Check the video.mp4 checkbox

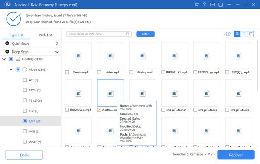click(x=99, y=73)
